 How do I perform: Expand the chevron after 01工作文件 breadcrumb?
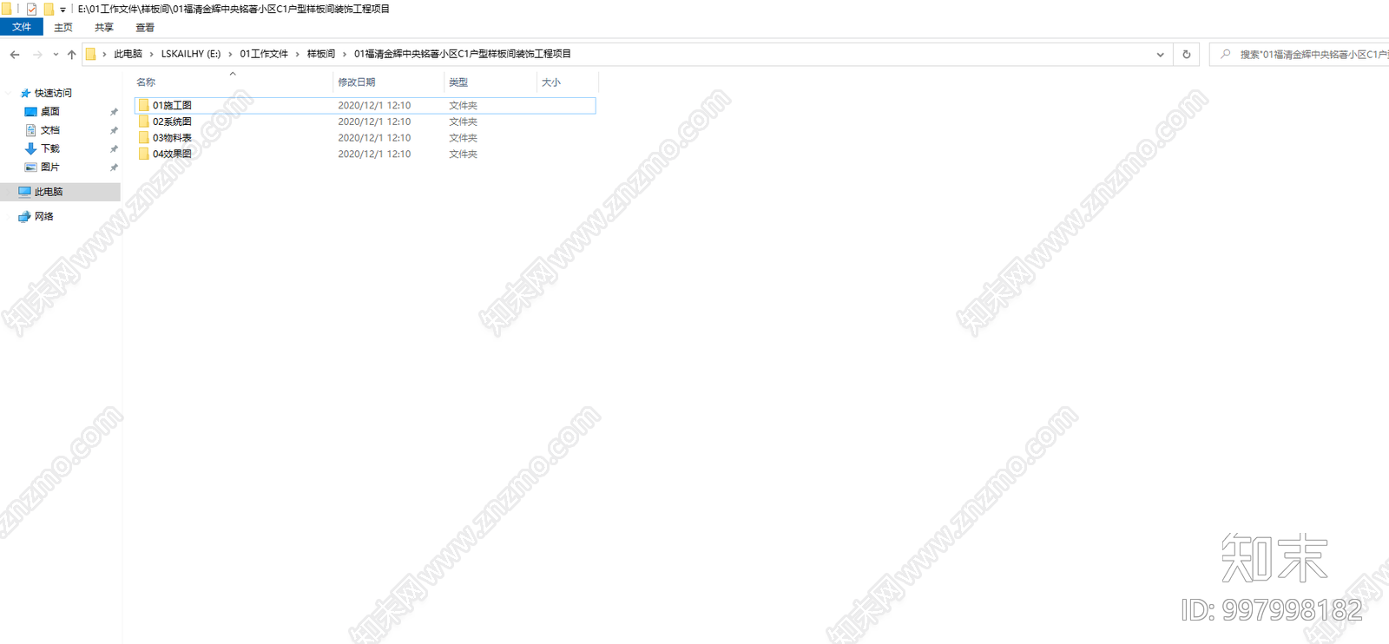[x=297, y=54]
